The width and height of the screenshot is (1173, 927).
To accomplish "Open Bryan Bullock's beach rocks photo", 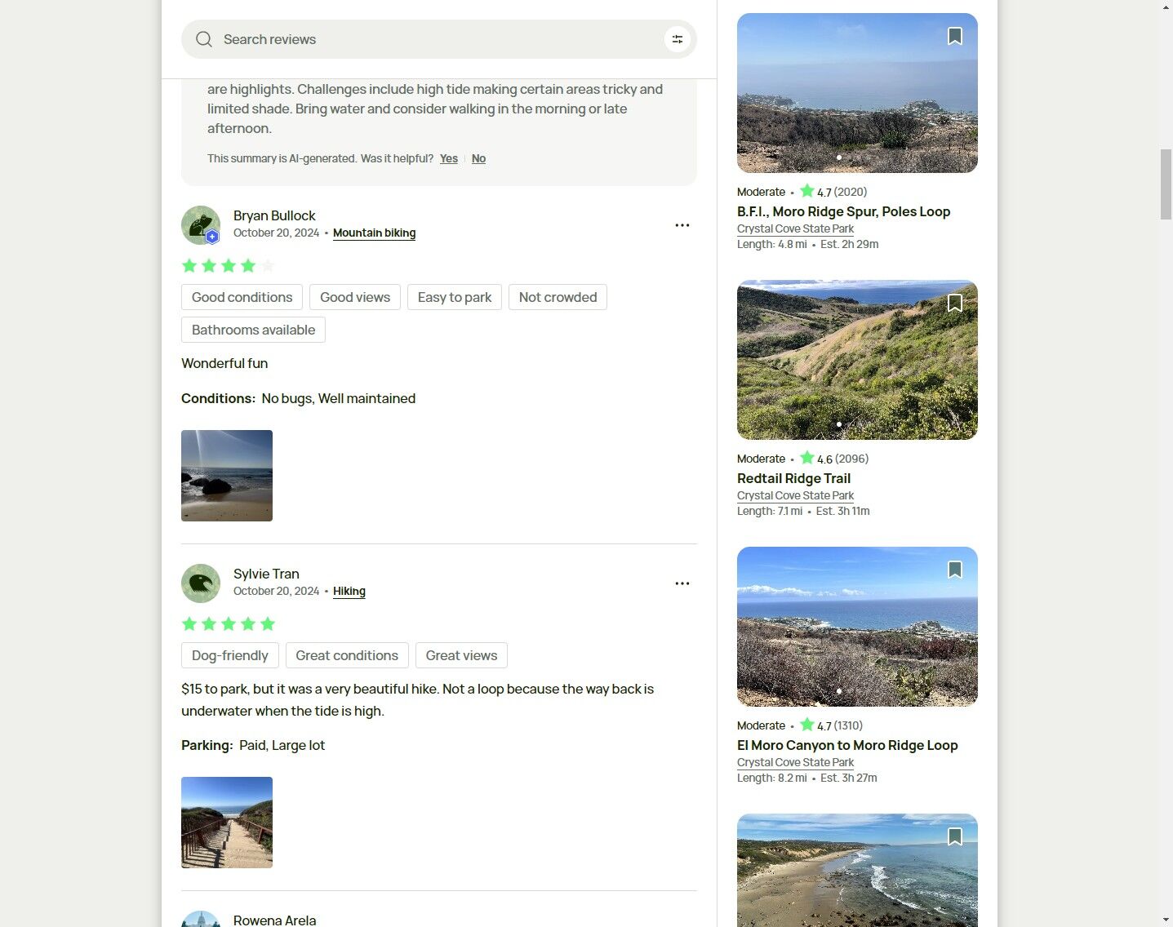I will pyautogui.click(x=227, y=476).
